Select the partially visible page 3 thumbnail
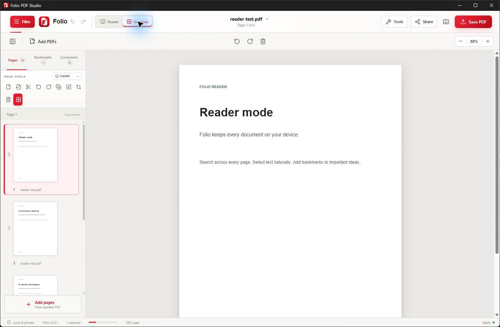 pyautogui.click(x=35, y=285)
